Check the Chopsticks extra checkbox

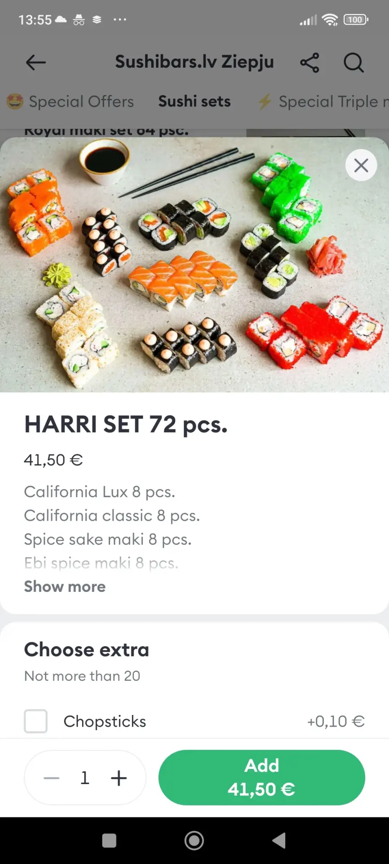(35, 721)
